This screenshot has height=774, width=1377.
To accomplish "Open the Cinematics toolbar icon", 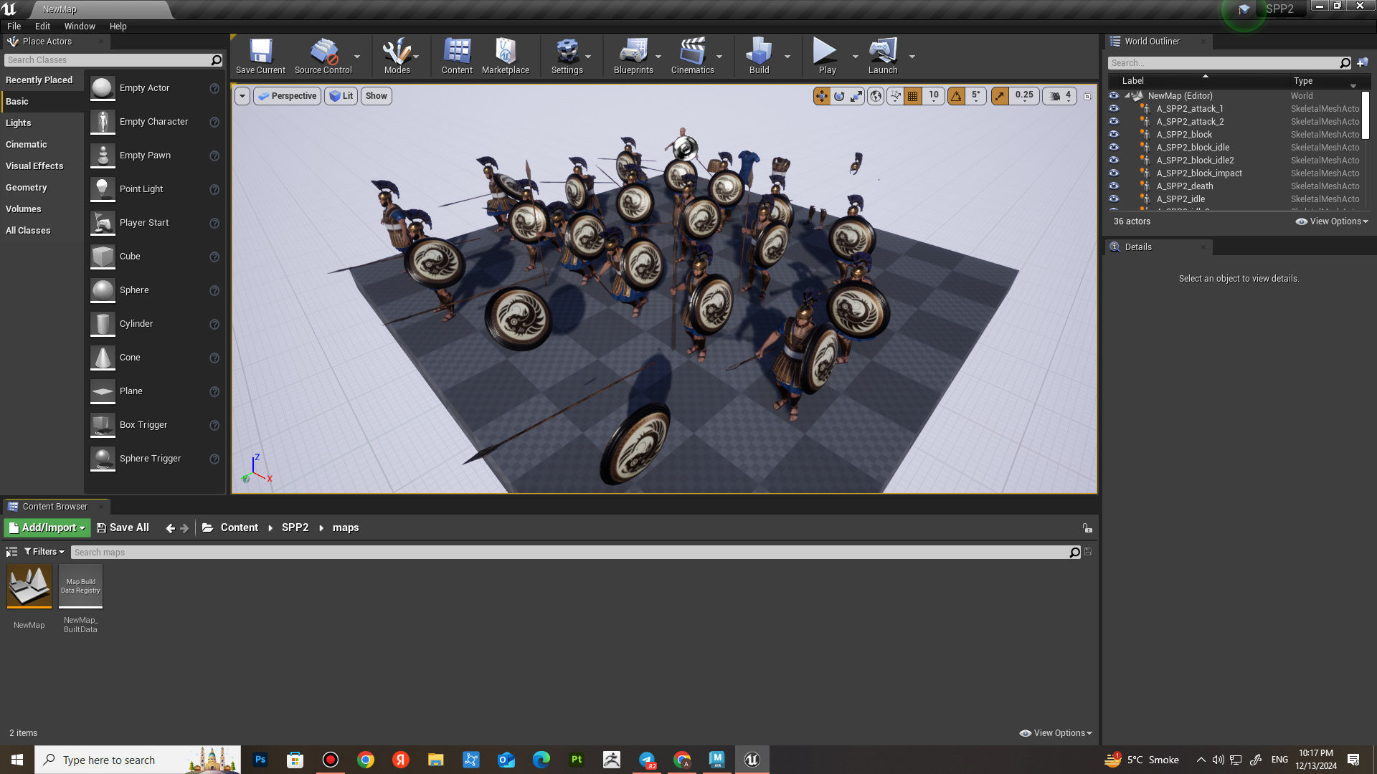I will [x=692, y=56].
